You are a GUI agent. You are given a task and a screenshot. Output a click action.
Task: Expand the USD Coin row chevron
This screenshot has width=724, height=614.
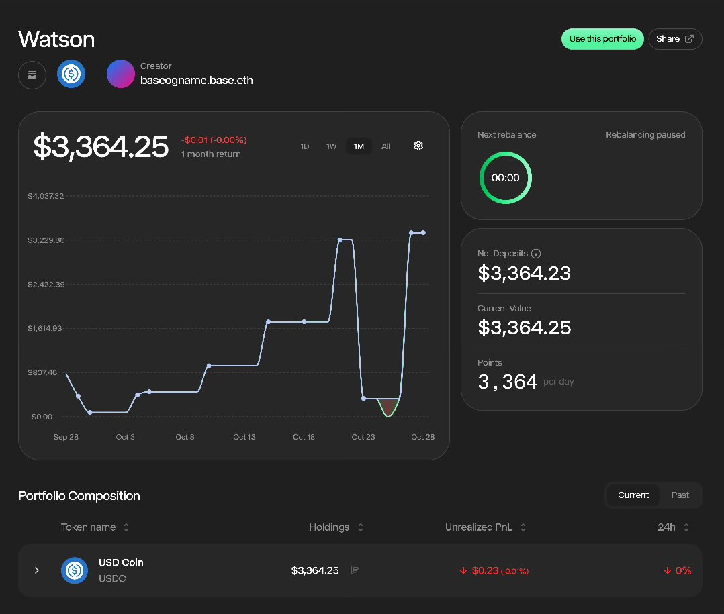click(37, 570)
